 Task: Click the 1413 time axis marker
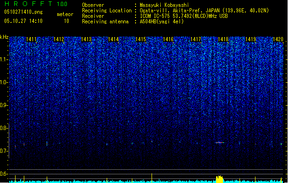coord(86,39)
